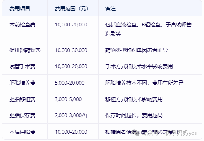Click the 费用范围（元） column header

point(72,8)
